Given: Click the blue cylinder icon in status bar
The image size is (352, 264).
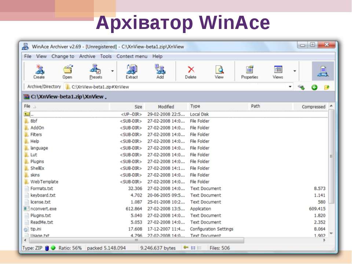Looking at the screenshot, I should coord(47,248).
